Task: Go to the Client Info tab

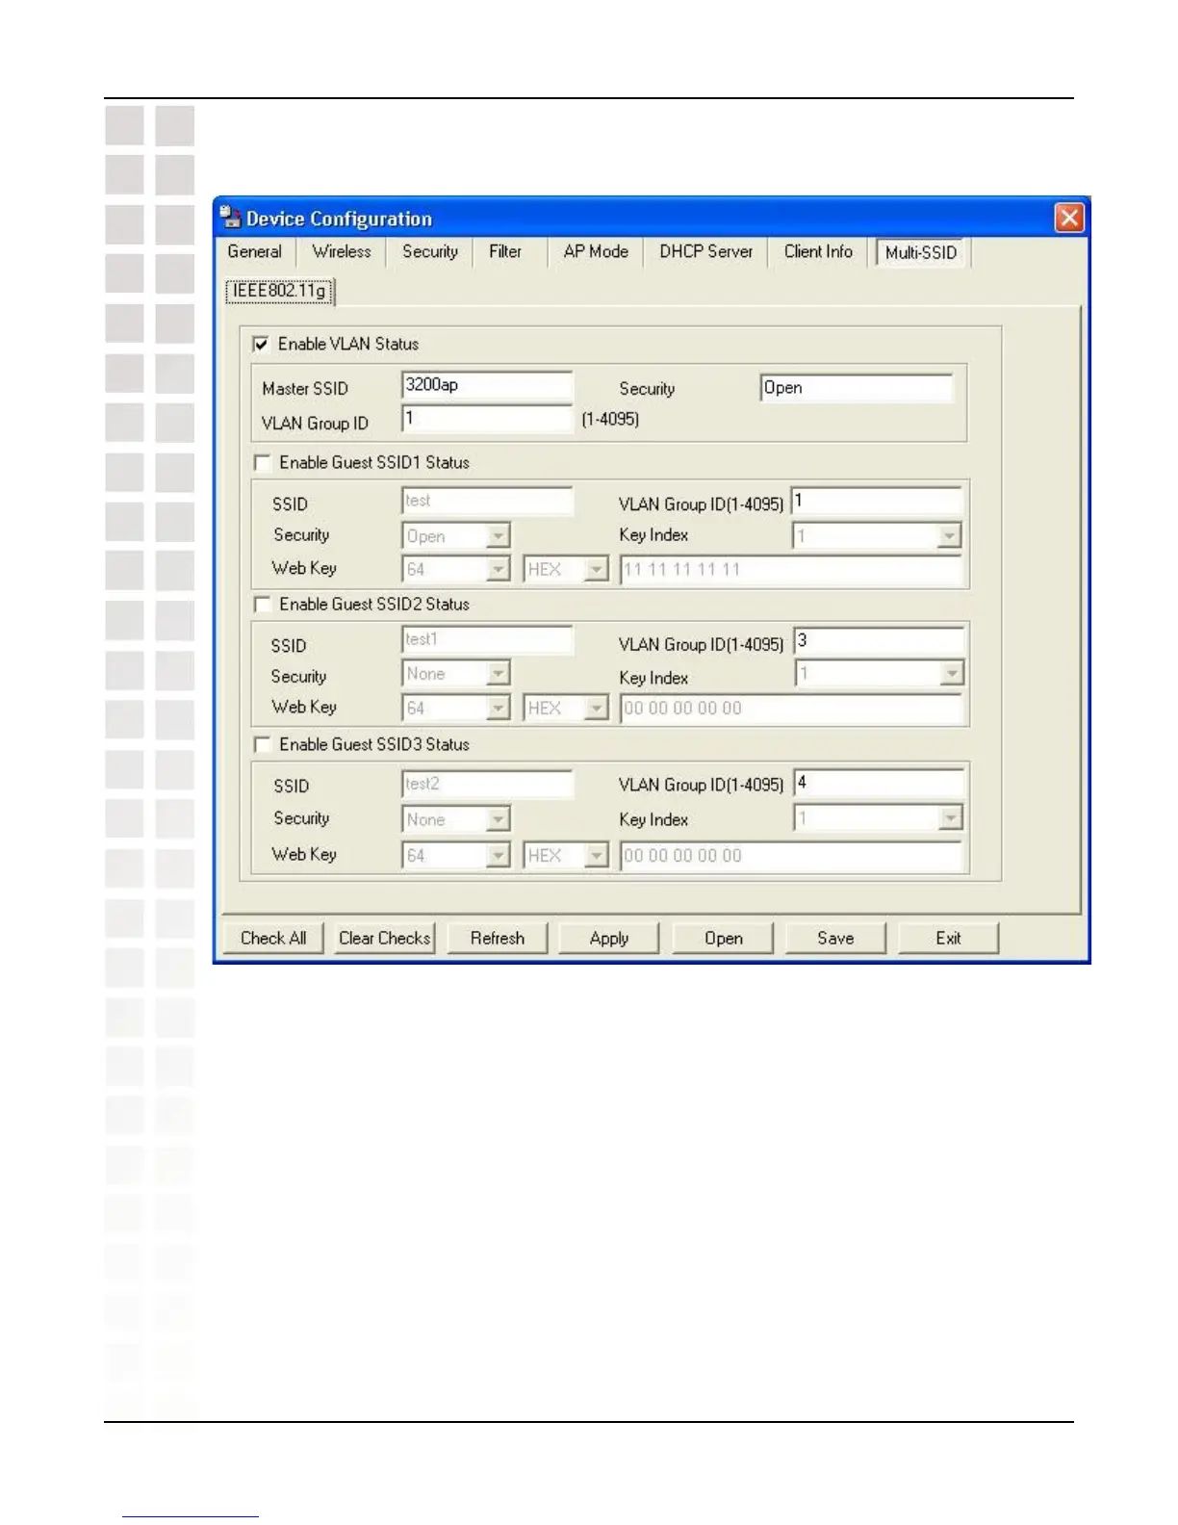Action: 818,251
